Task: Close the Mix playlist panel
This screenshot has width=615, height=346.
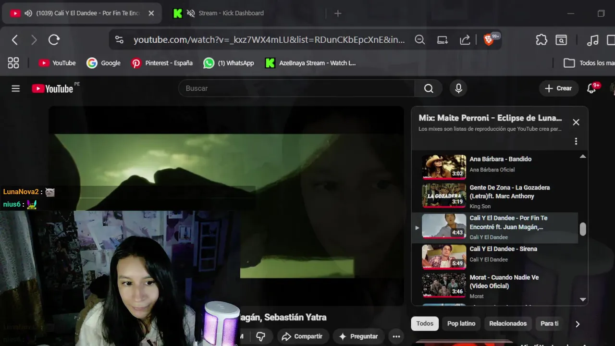Action: pos(576,122)
